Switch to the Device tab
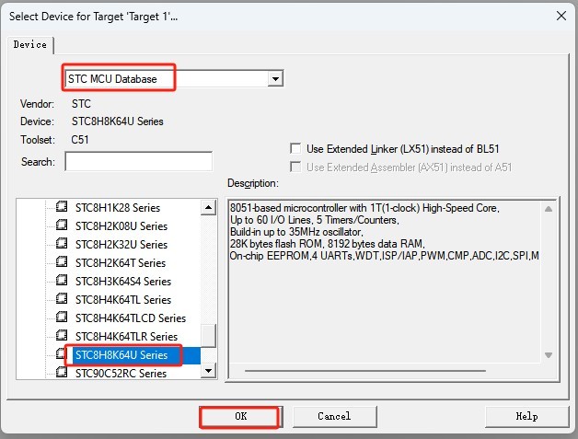This screenshot has width=578, height=439. pyautogui.click(x=30, y=44)
